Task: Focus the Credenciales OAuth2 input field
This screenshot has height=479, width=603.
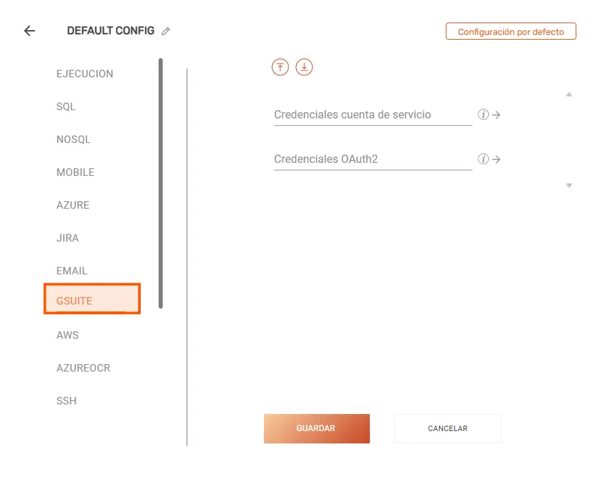Action: point(373,159)
